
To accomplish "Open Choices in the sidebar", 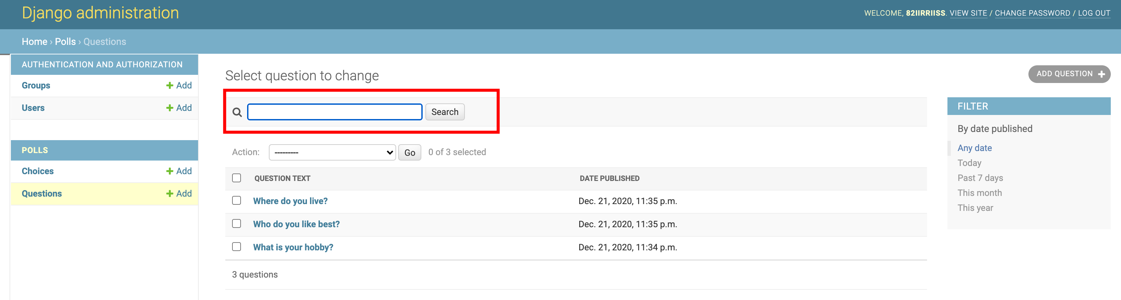I will point(37,171).
